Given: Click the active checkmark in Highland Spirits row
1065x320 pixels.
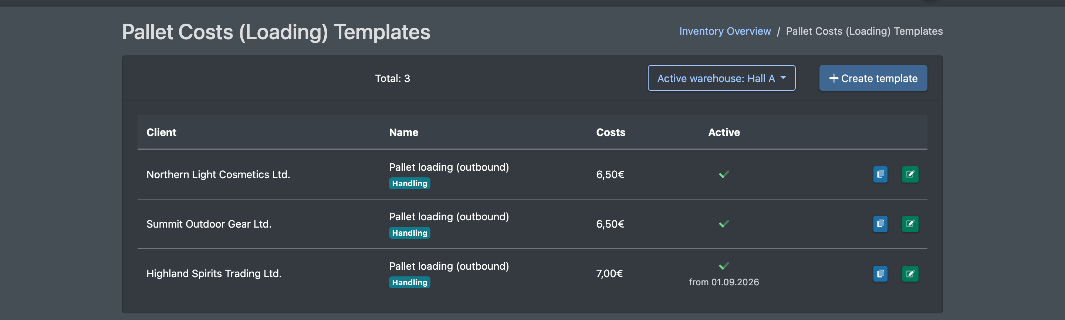Looking at the screenshot, I should pyautogui.click(x=724, y=266).
